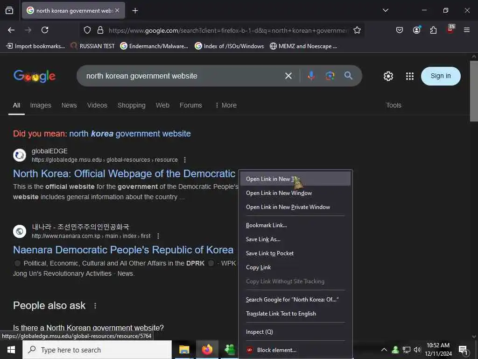Select the Images search tab

click(x=41, y=105)
